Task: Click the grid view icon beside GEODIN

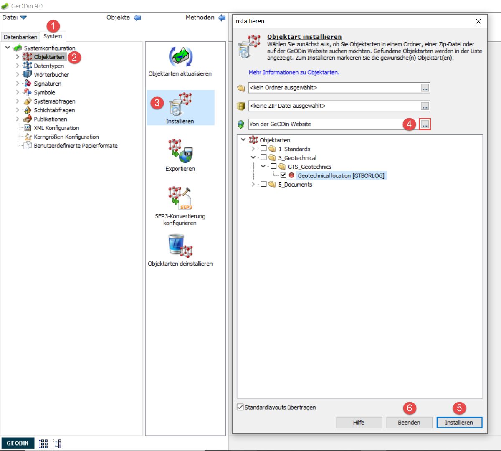Action: tap(43, 443)
